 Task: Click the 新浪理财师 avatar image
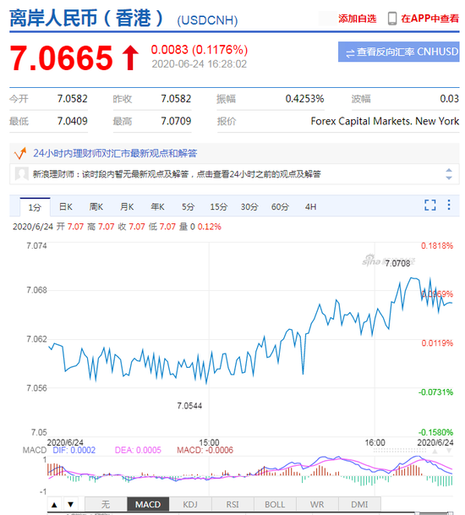point(22,173)
